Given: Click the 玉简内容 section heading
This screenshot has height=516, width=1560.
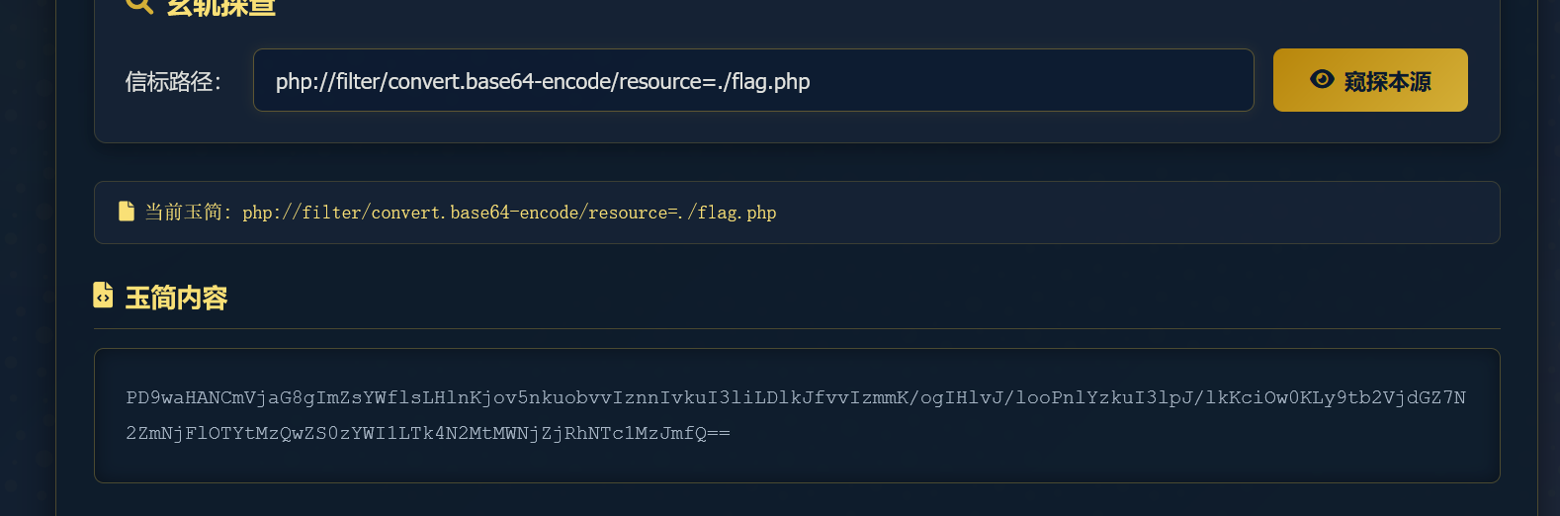Looking at the screenshot, I should [x=176, y=298].
